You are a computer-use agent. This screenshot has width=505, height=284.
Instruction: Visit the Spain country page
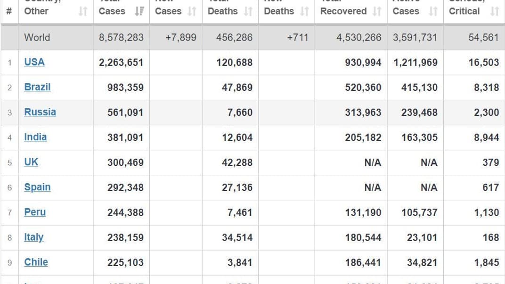[37, 187]
